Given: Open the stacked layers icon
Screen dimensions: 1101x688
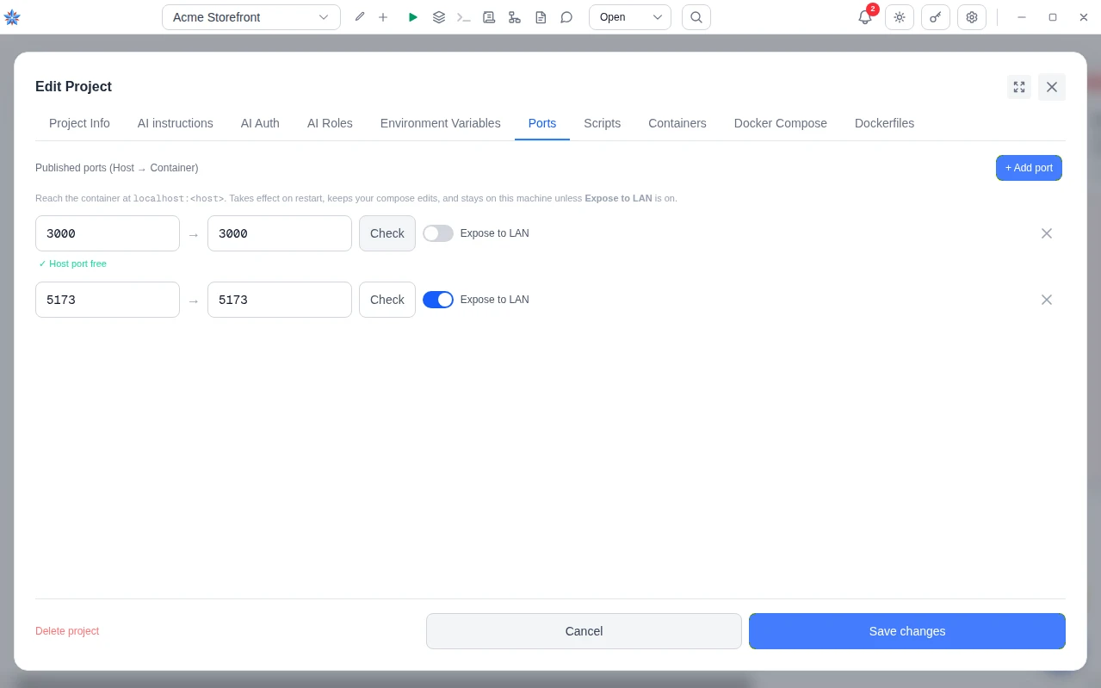Looking at the screenshot, I should pos(439,17).
